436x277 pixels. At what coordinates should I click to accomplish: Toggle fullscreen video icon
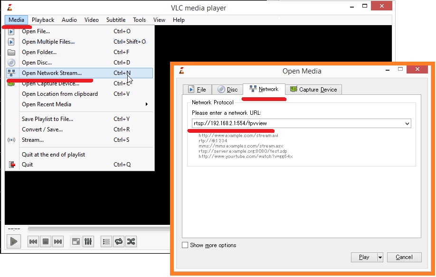[x=76, y=241]
